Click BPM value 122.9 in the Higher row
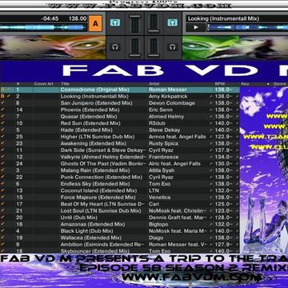This screenshot has width=288, height=288. pyautogui.click(x=222, y=137)
